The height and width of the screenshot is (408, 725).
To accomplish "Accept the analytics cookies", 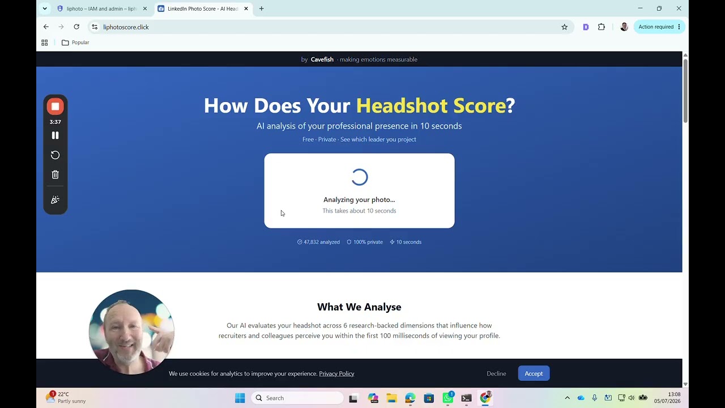I will pos(534,373).
